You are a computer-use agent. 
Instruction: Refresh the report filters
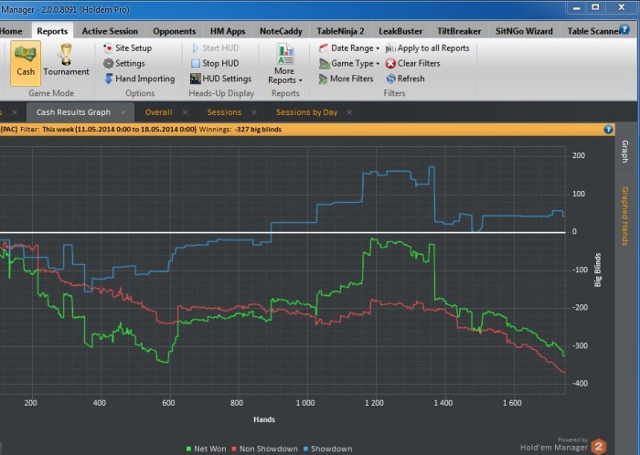point(405,79)
